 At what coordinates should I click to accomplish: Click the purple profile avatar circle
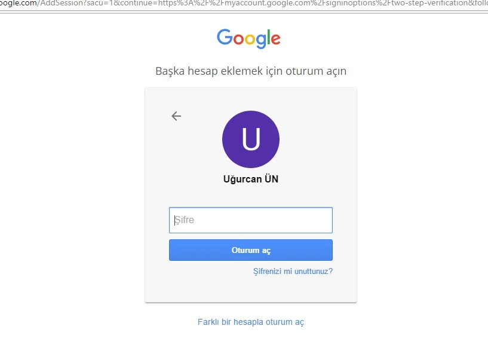click(x=251, y=139)
